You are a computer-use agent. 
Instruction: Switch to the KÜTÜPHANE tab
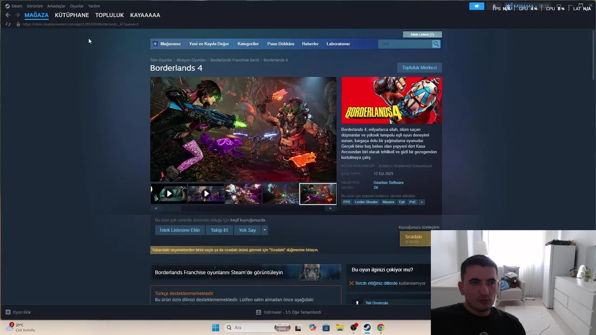click(72, 15)
